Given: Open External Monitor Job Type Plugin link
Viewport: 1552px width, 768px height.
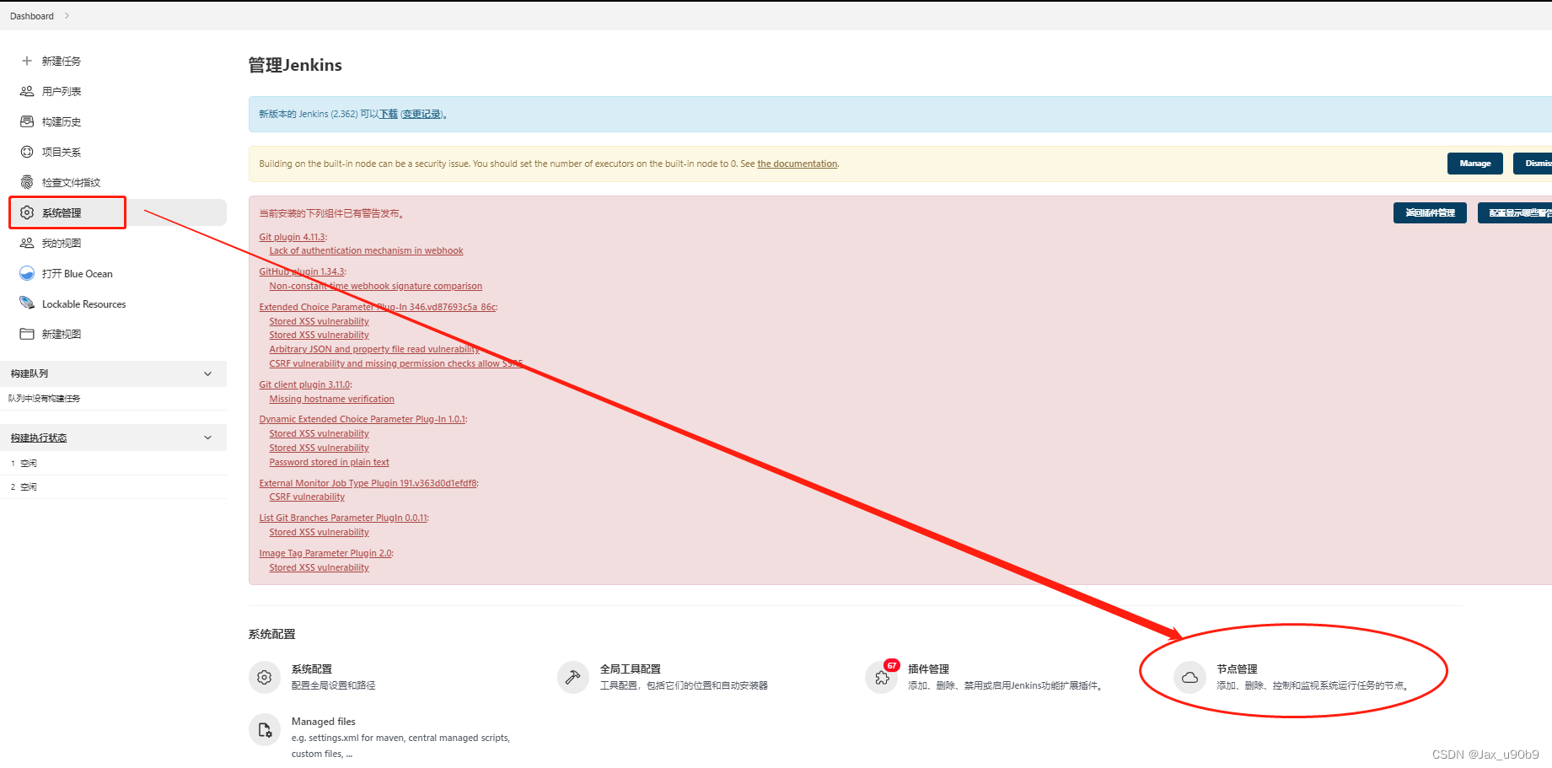Looking at the screenshot, I should pos(368,483).
